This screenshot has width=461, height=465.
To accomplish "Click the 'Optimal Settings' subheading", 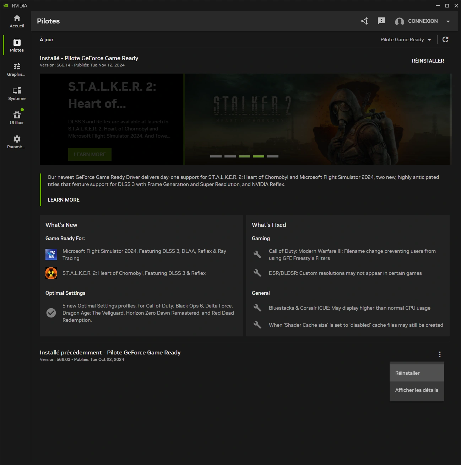I will [x=65, y=293].
